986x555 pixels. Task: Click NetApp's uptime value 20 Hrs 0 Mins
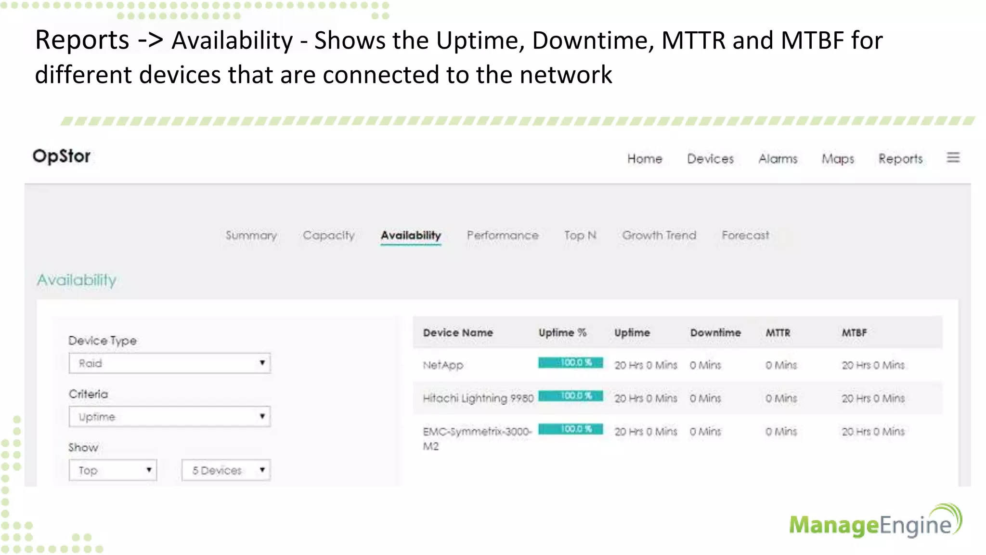coord(646,365)
